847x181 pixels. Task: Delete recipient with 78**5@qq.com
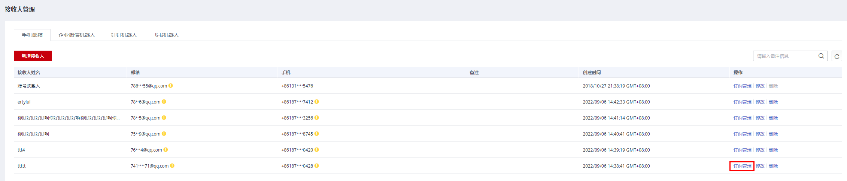(x=773, y=118)
